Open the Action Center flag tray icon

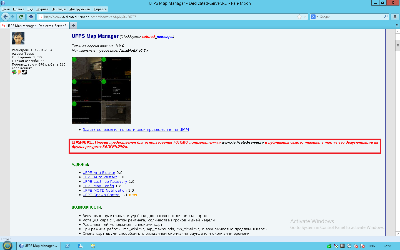362,246
